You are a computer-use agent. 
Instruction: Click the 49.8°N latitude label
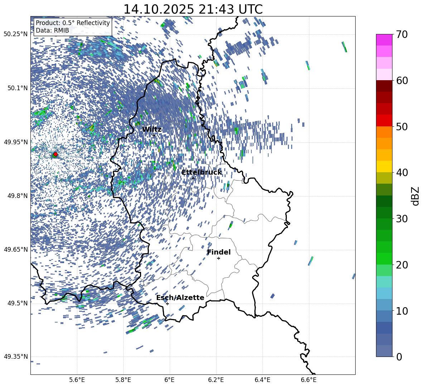point(18,196)
